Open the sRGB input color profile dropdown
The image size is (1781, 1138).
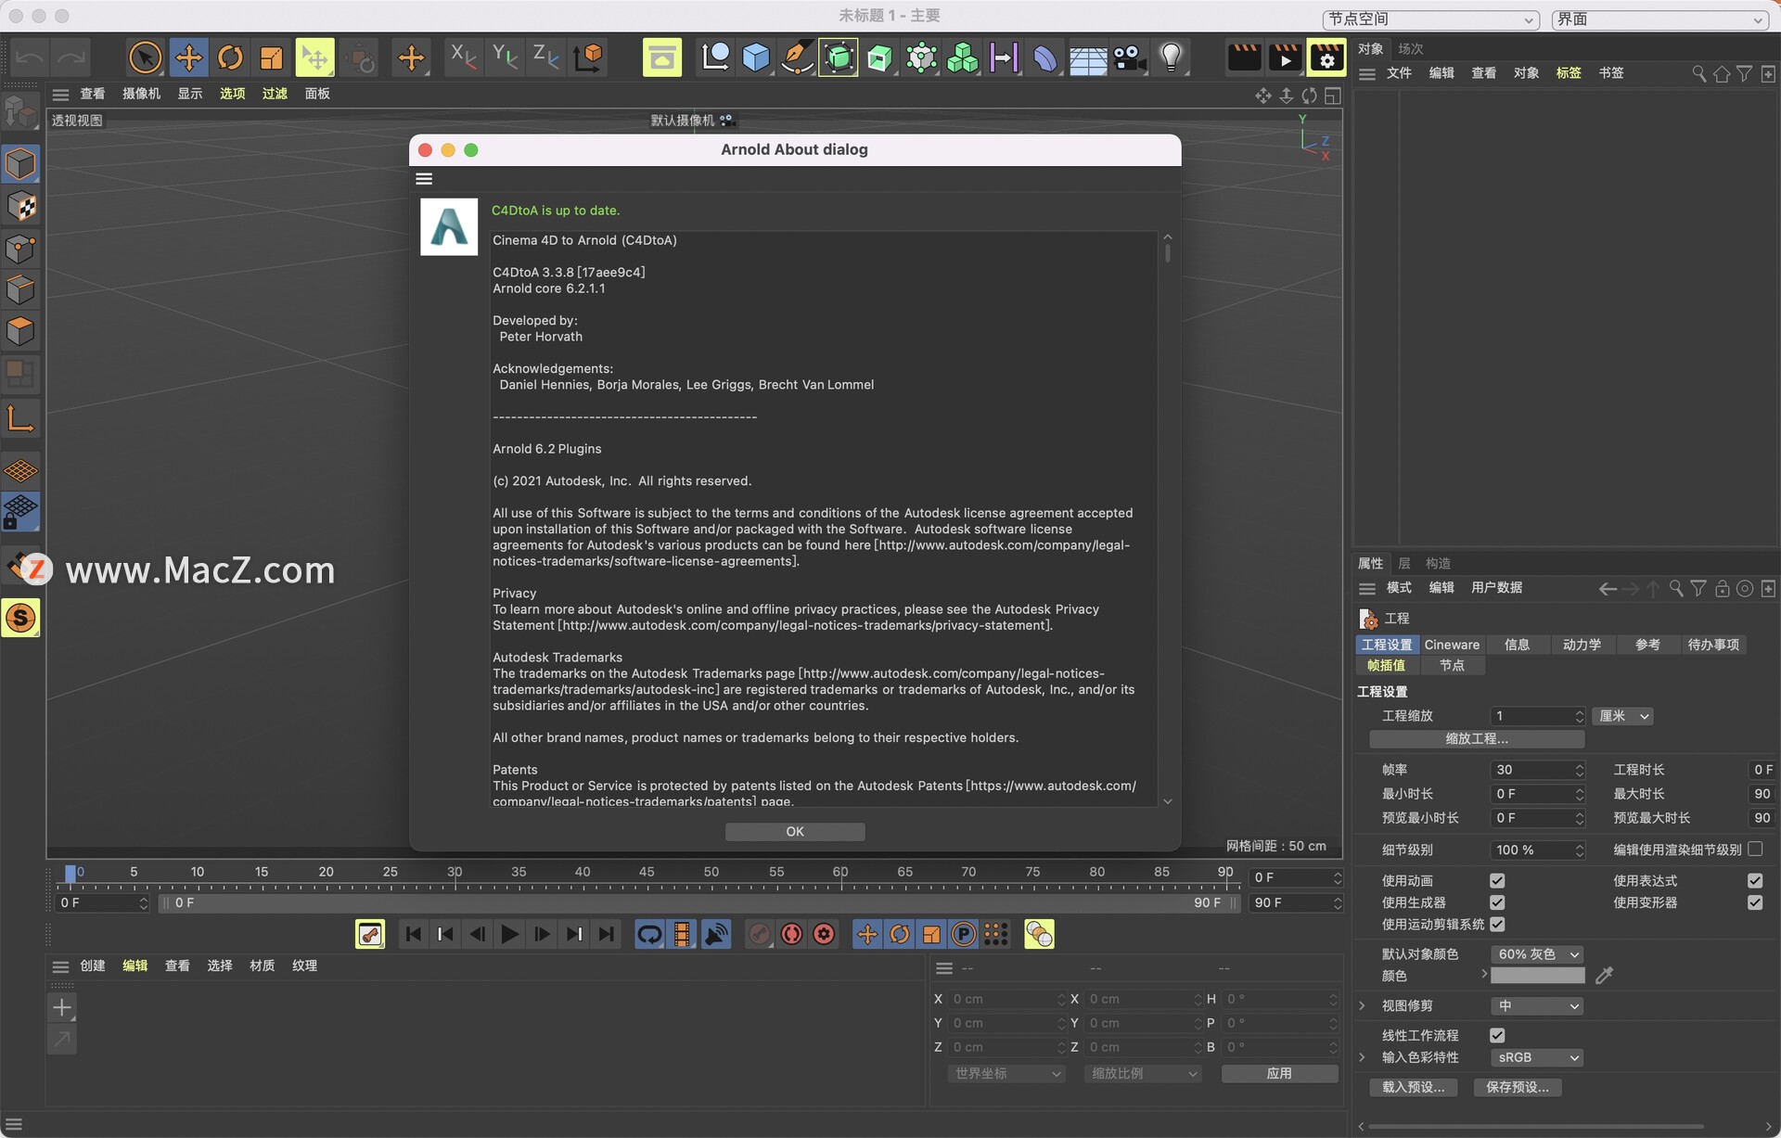1537,1057
